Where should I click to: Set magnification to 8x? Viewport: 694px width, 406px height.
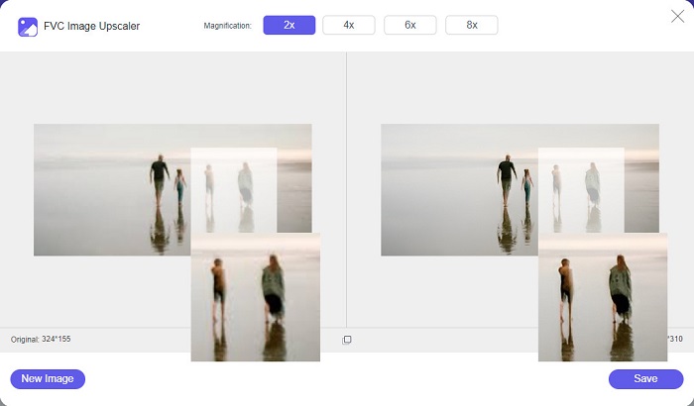pyautogui.click(x=471, y=26)
